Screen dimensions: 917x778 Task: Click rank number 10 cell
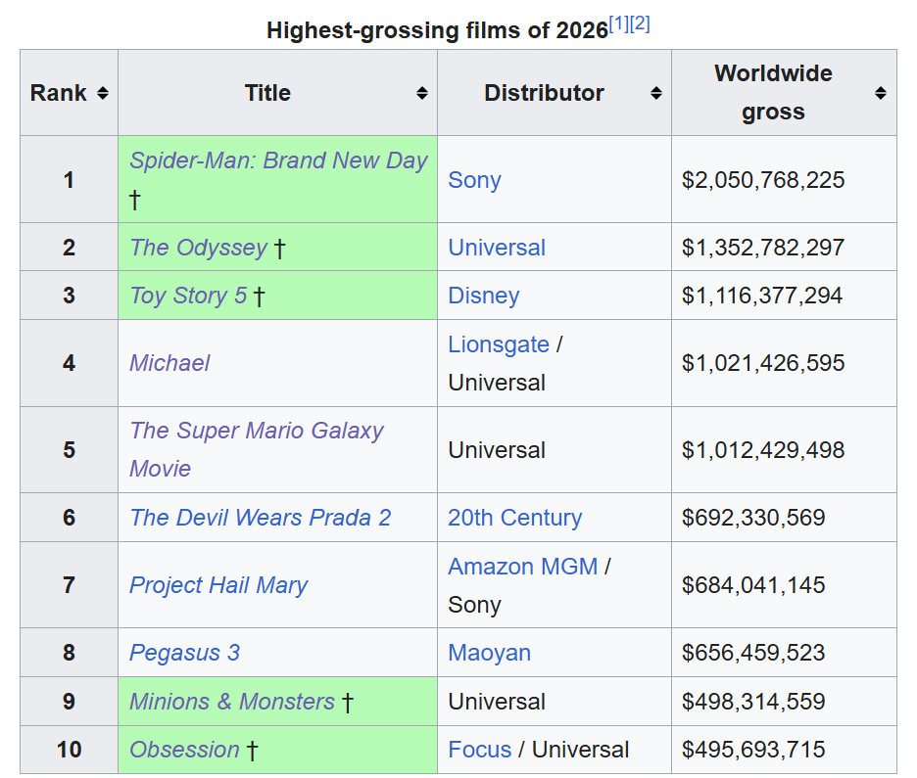69,750
